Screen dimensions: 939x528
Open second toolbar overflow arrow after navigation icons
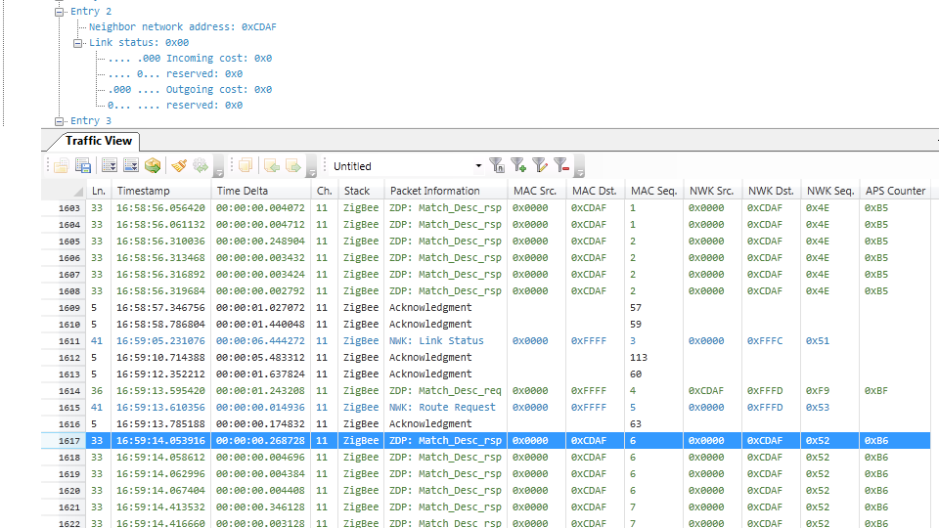click(311, 166)
